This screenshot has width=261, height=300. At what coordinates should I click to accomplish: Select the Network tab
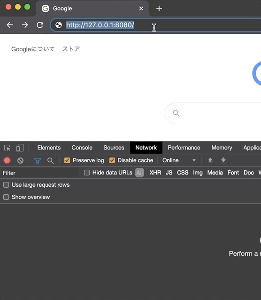[146, 148]
